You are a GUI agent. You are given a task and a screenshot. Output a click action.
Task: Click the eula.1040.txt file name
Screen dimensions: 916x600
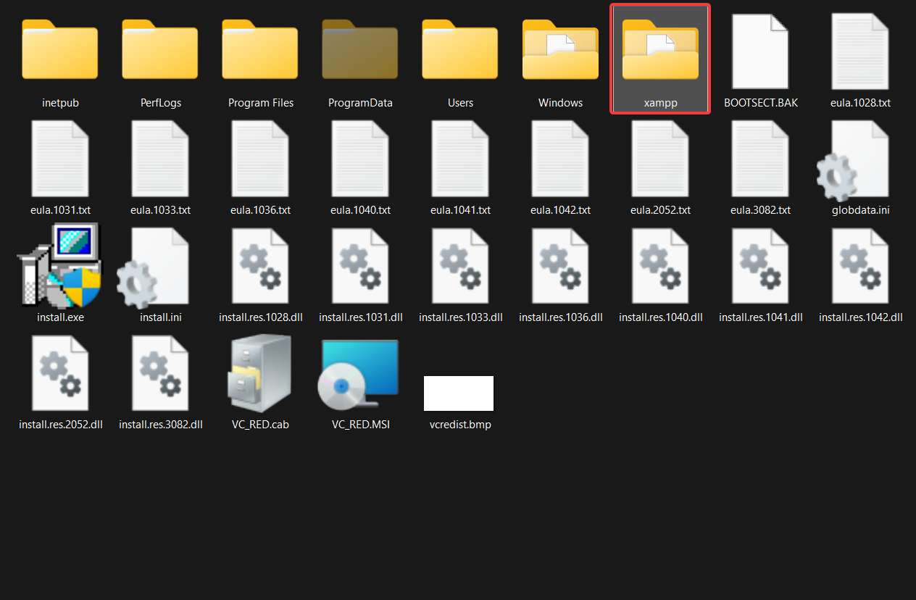tap(360, 210)
